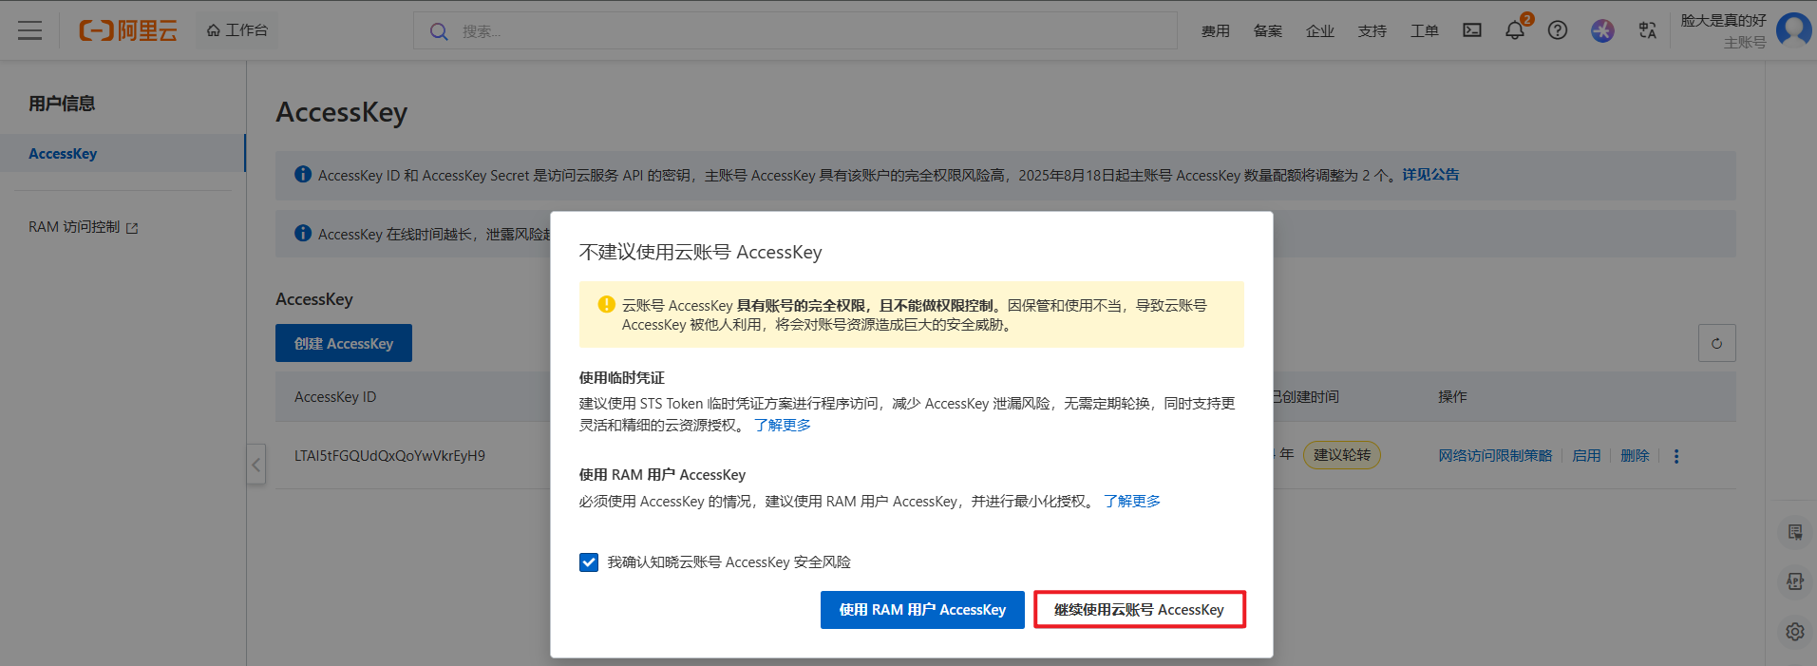This screenshot has height=666, width=1817.
Task: Focus the top search input field
Action: pos(795,31)
